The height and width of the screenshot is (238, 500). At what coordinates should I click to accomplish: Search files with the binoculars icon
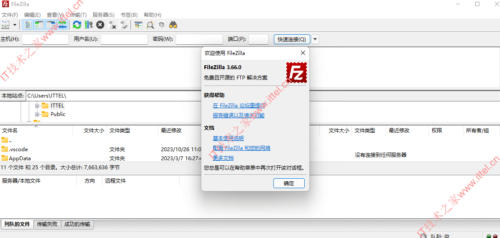(x=173, y=24)
